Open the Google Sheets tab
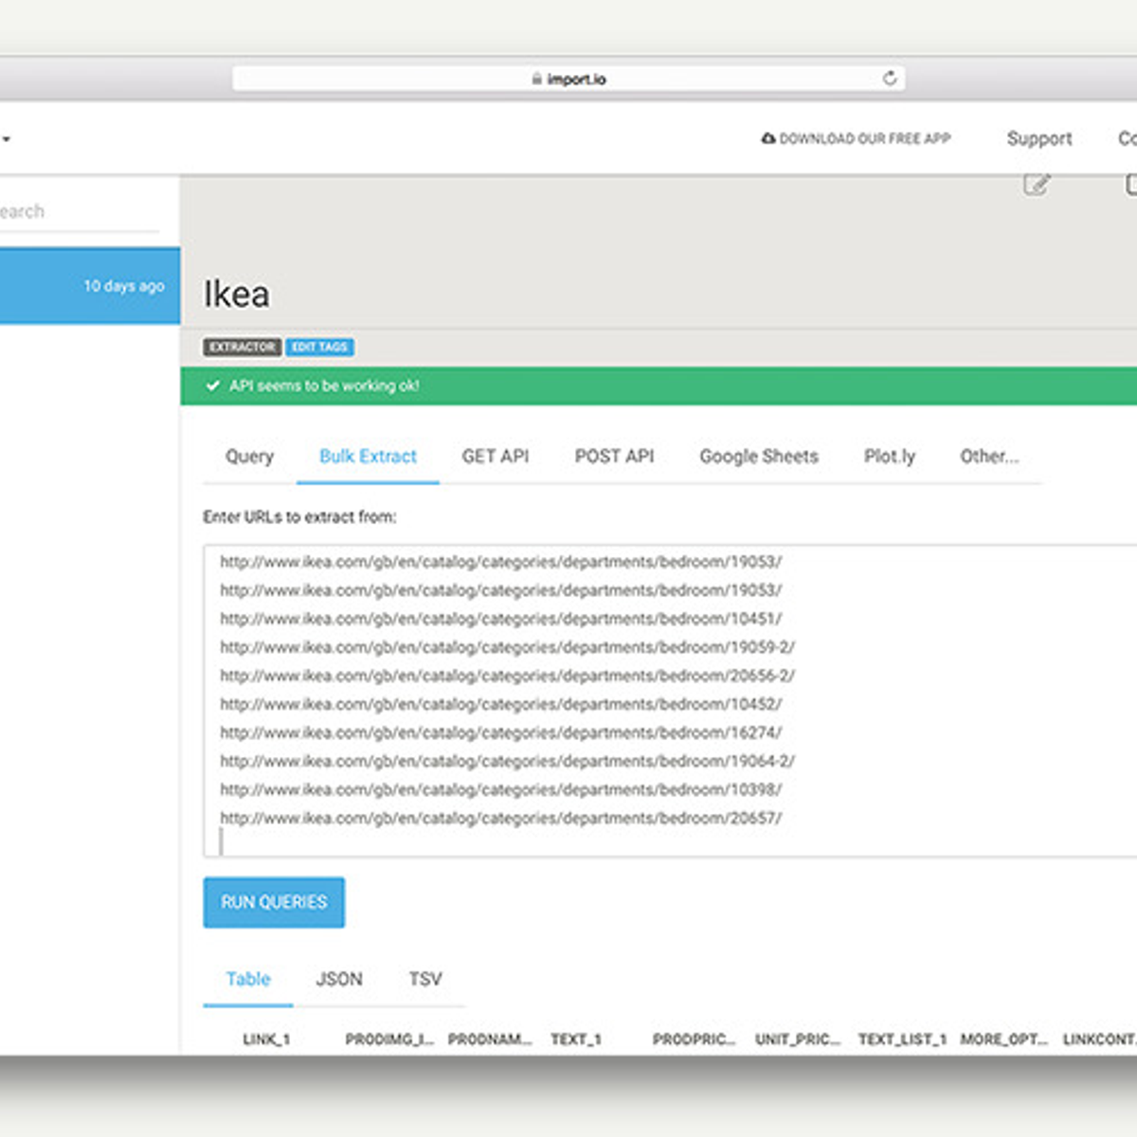1137x1137 pixels. [x=759, y=456]
